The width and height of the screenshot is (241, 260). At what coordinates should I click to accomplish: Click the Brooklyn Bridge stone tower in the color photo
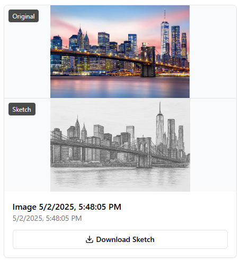(x=148, y=61)
